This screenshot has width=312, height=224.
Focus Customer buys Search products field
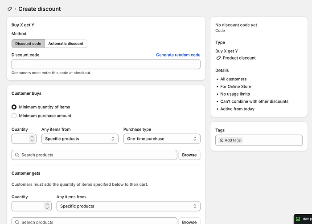click(94, 155)
